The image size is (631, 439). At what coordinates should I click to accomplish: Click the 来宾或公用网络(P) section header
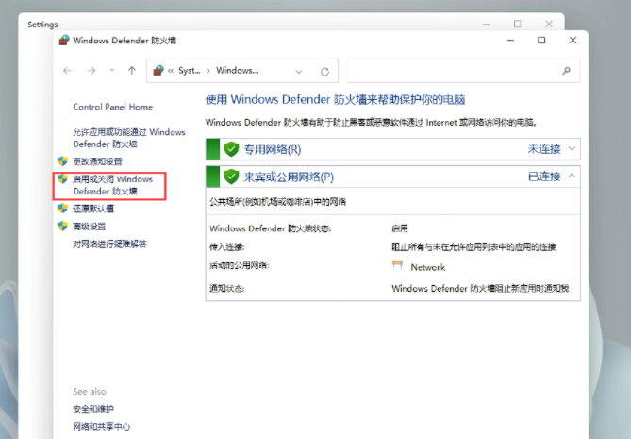[392, 177]
